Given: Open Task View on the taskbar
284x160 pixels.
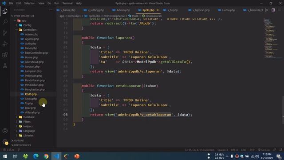Looking at the screenshot, I should point(15,156).
